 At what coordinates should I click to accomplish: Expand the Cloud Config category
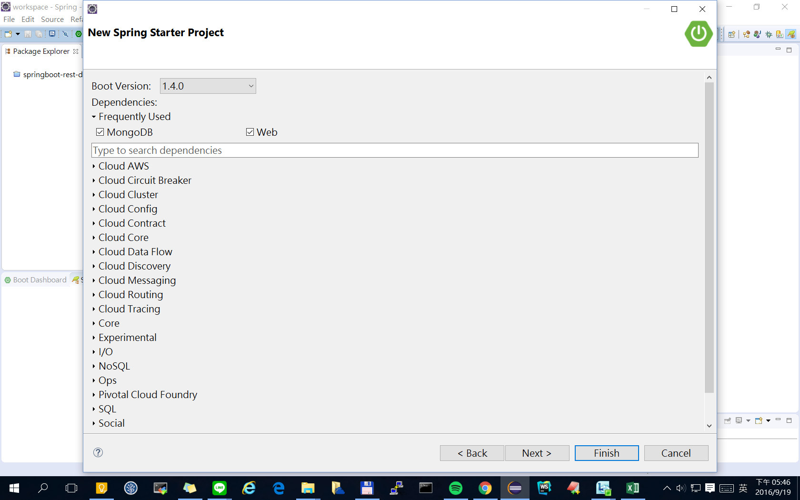94,209
